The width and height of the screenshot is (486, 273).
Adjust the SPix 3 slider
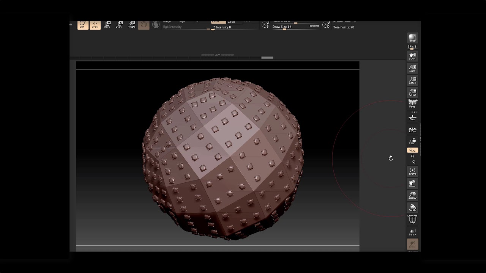point(412,47)
